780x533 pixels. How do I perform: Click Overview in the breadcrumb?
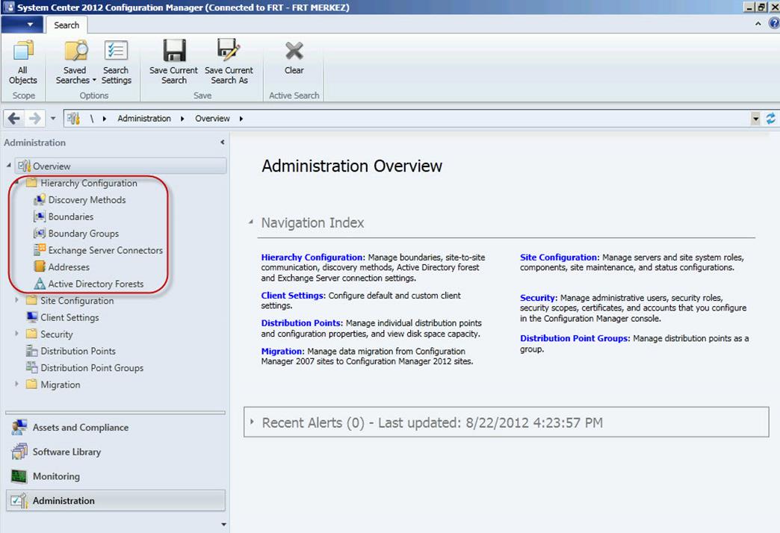(x=212, y=119)
